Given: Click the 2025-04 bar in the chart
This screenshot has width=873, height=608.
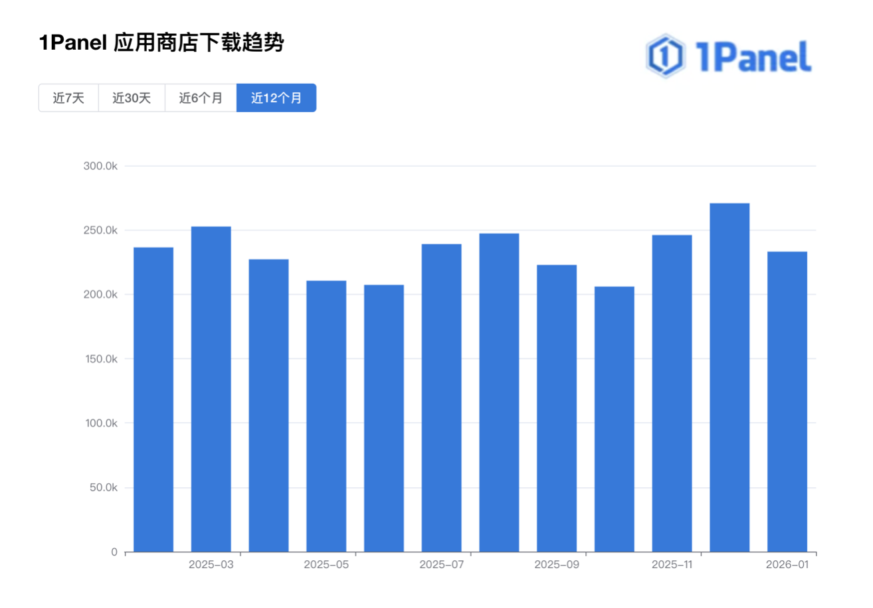Looking at the screenshot, I should (268, 405).
